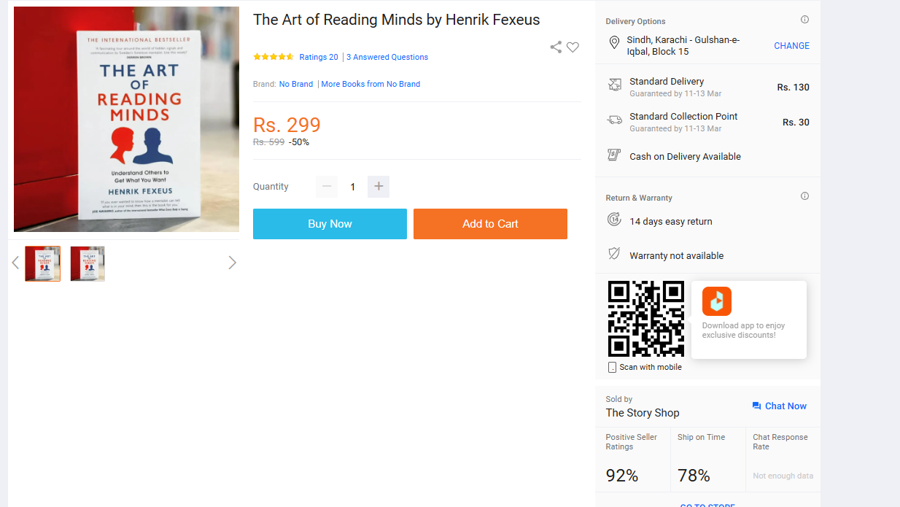Open Delivery Options info icon
This screenshot has height=507, width=900.
point(805,20)
